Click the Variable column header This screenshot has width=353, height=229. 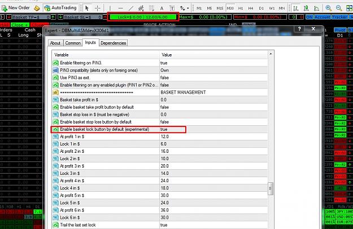click(x=106, y=55)
